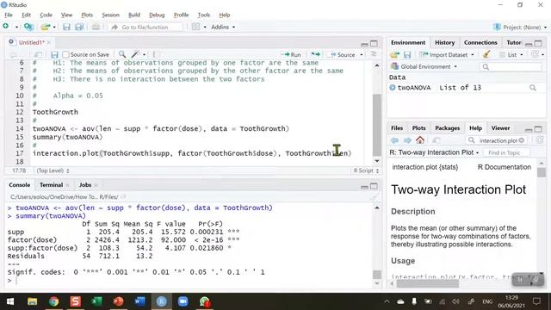Save the current document from main toolbar
The width and height of the screenshot is (551, 310).
pyautogui.click(x=66, y=27)
